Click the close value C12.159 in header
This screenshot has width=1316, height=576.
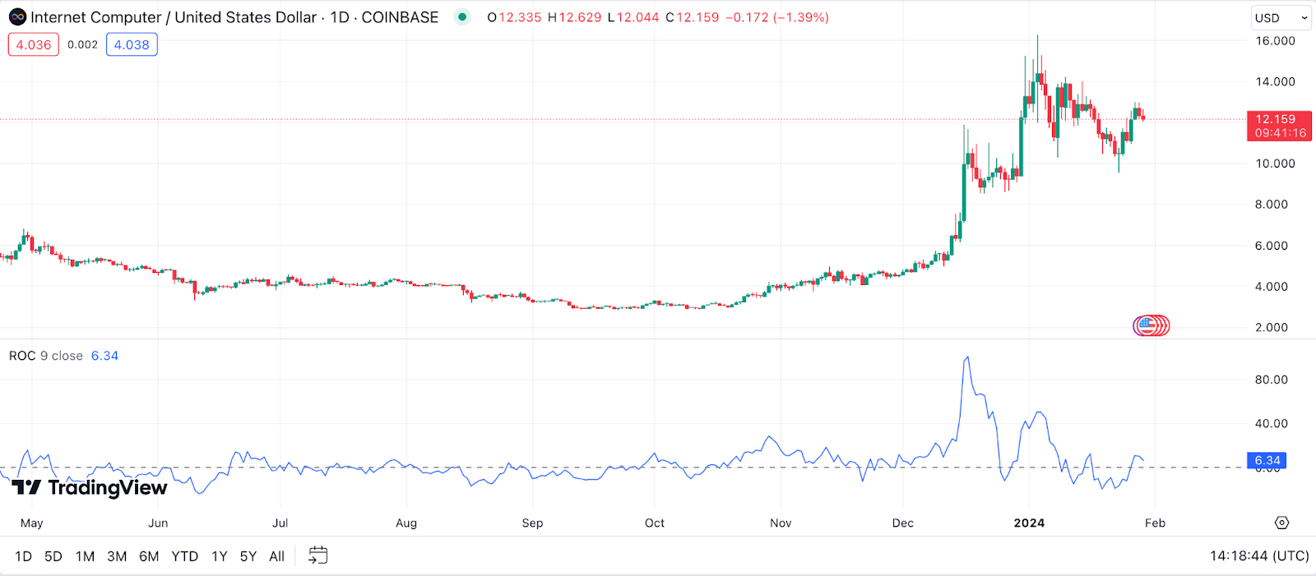pos(693,17)
